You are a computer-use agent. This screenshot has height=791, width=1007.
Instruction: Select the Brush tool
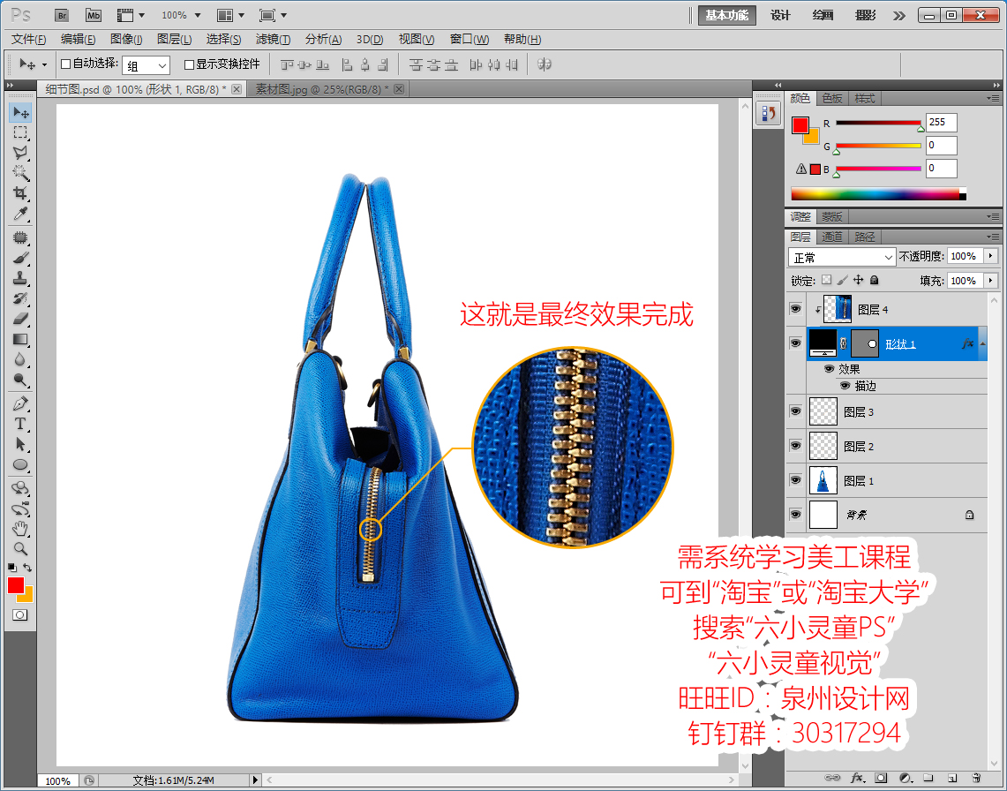point(20,258)
